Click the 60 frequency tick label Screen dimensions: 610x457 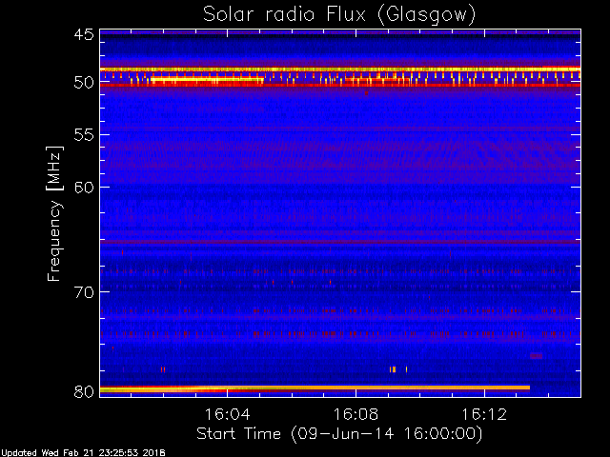pyautogui.click(x=84, y=188)
